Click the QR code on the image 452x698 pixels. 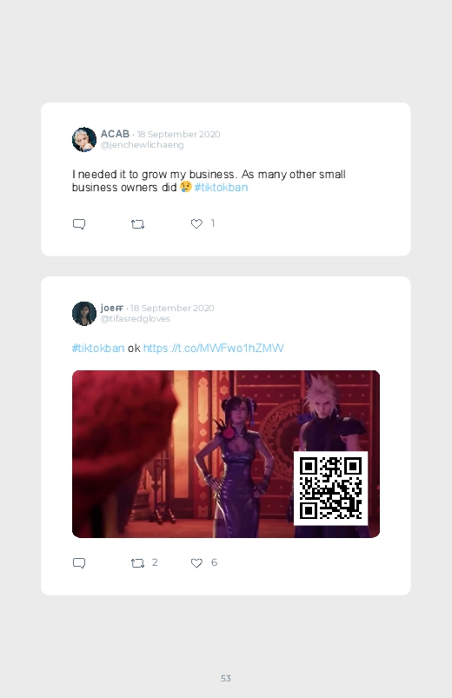coord(330,489)
